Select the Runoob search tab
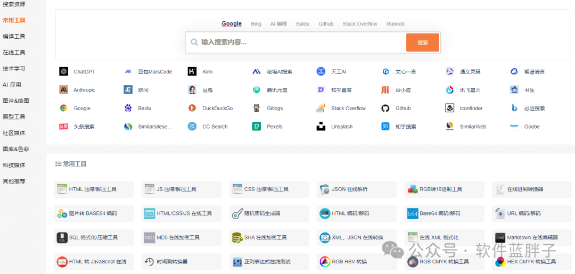This screenshot has height=274, width=575. (395, 24)
